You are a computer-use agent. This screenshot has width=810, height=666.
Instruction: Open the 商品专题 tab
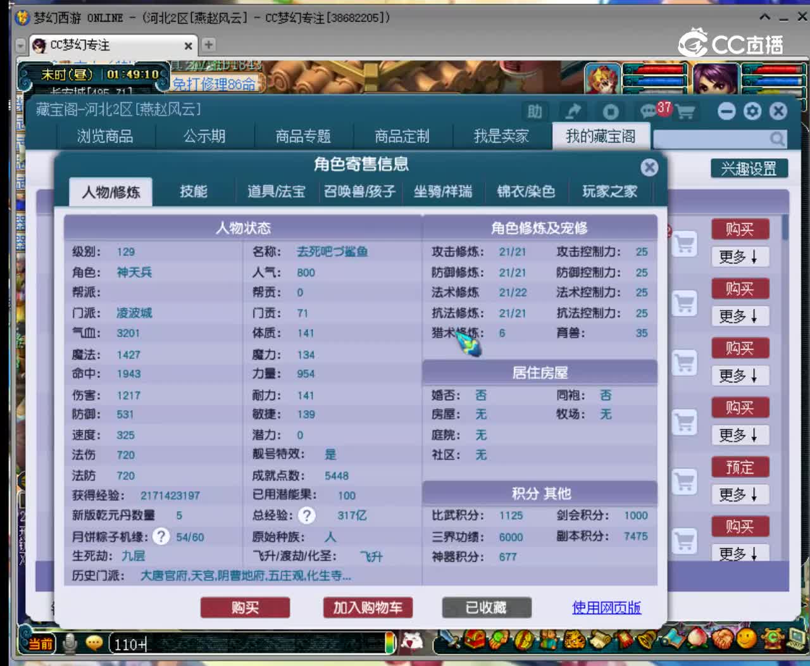pyautogui.click(x=303, y=136)
